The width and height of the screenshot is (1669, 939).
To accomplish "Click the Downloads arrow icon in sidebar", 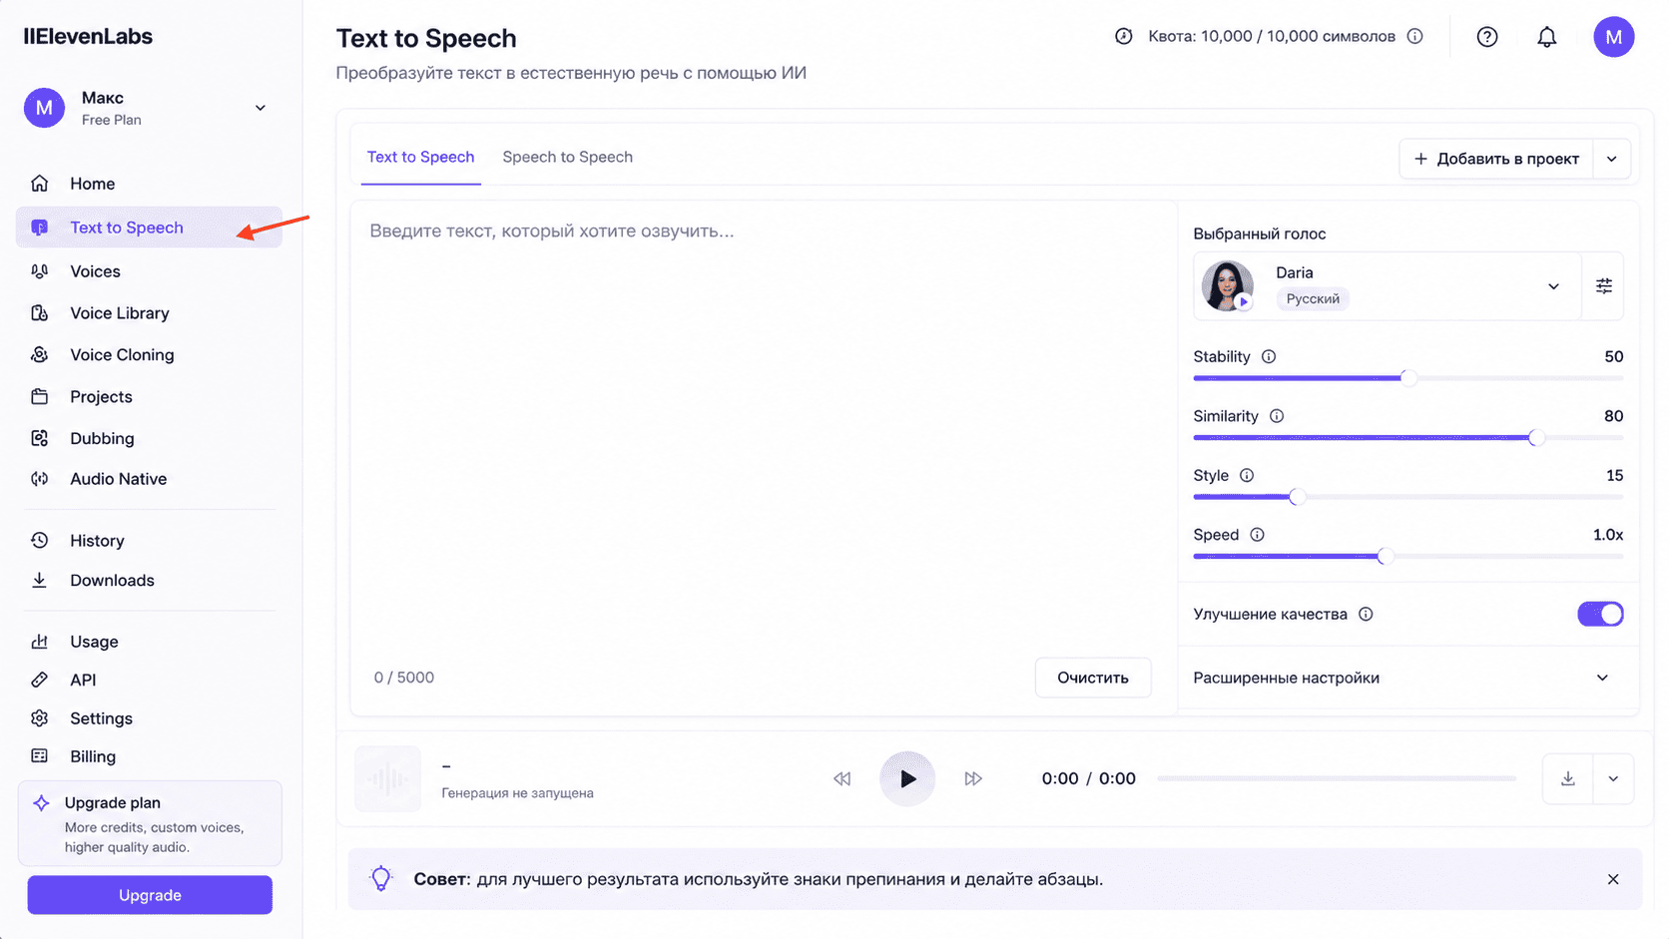I will pos(40,581).
